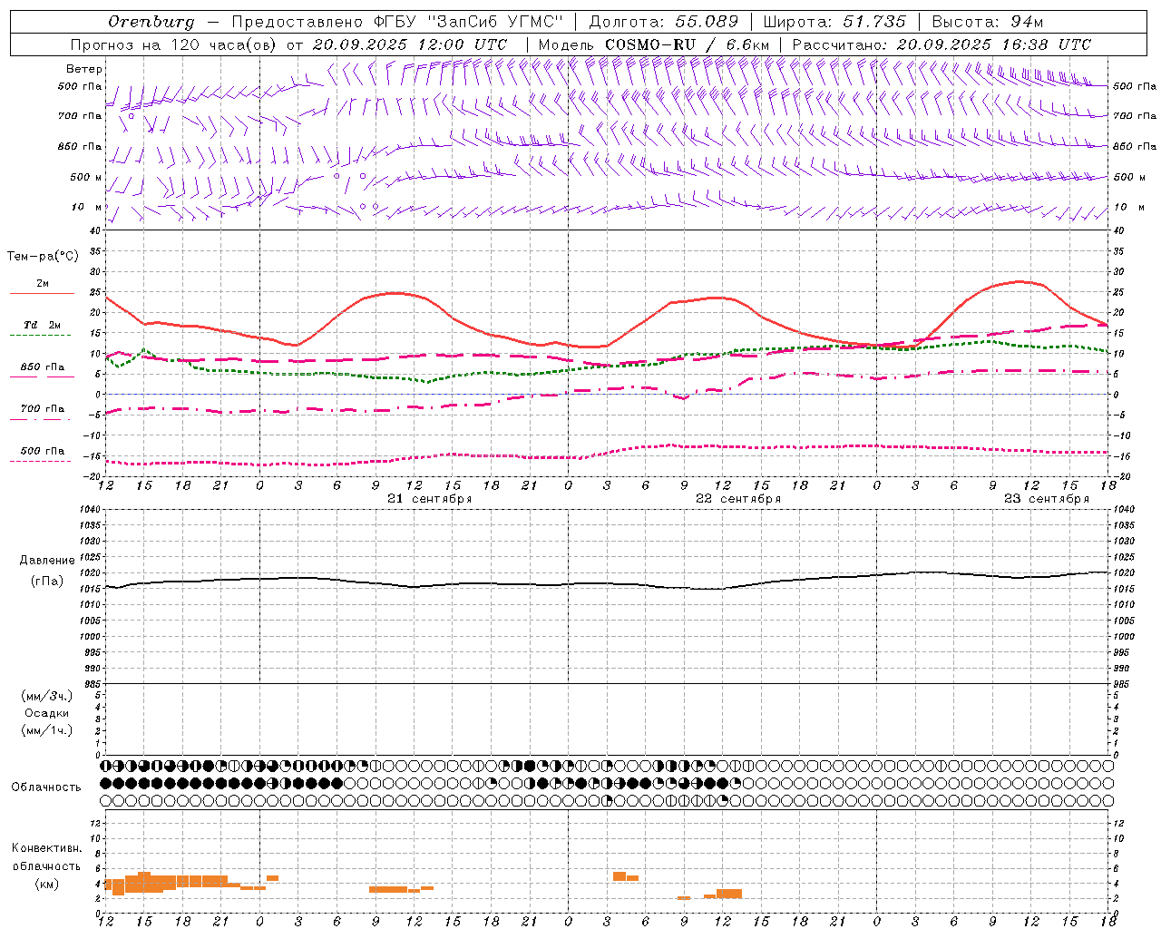
Task: Select the ФГБУ "ЗапСиб УГМС" provider text
Action: pos(468,22)
